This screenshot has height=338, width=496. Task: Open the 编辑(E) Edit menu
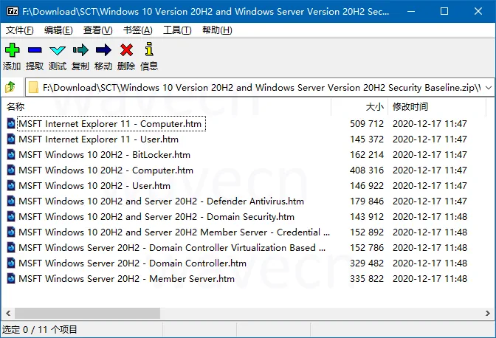[58, 30]
